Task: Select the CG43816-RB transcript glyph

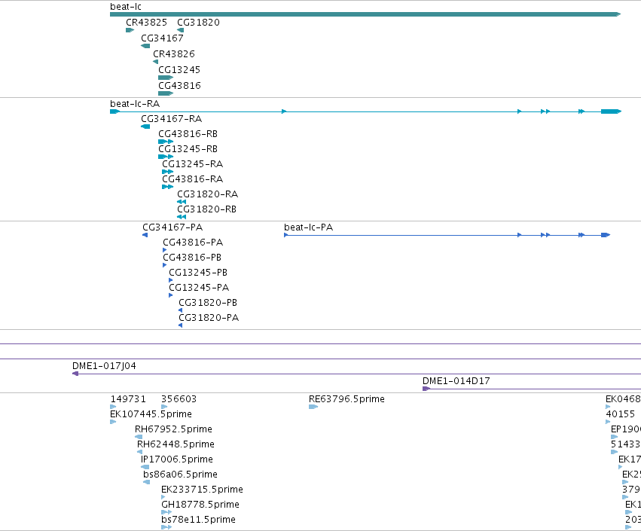Action: tap(166, 142)
